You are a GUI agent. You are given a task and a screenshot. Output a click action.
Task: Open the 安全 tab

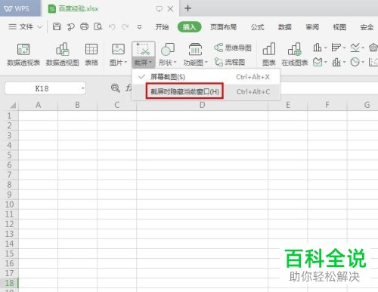tap(367, 27)
